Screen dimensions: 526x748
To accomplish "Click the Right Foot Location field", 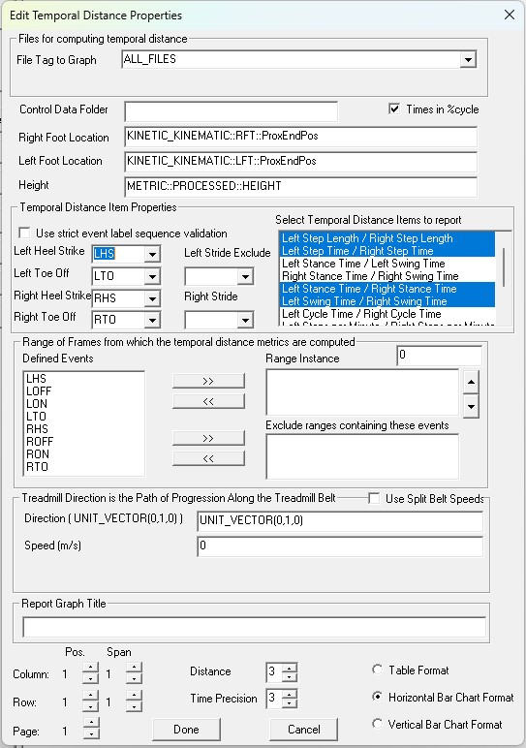I will [x=300, y=137].
